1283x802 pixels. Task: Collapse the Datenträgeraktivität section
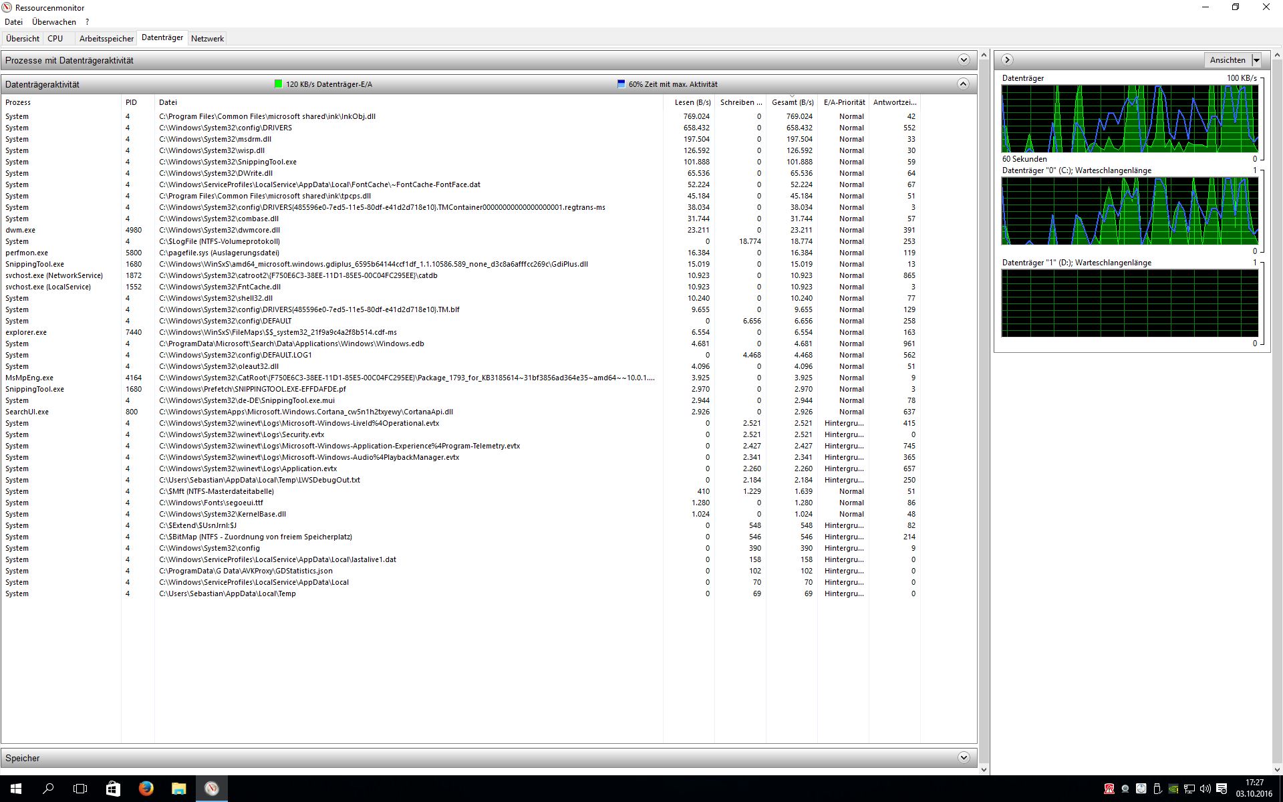(x=963, y=84)
